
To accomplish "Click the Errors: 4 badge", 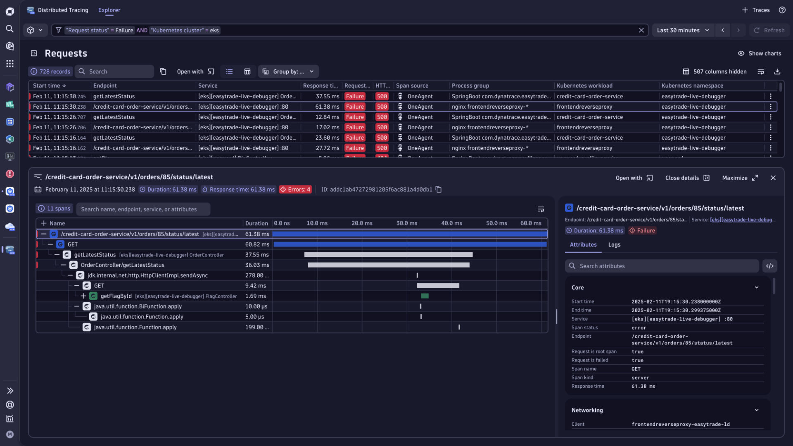I will [295, 190].
